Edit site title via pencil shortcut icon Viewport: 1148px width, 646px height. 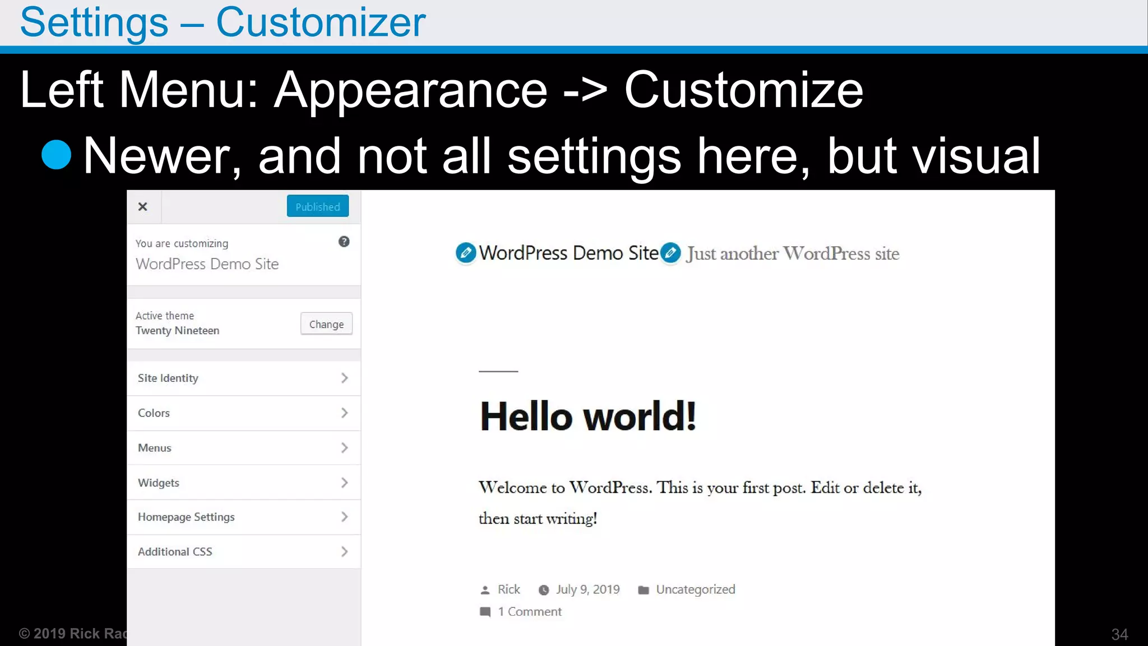[x=466, y=253]
